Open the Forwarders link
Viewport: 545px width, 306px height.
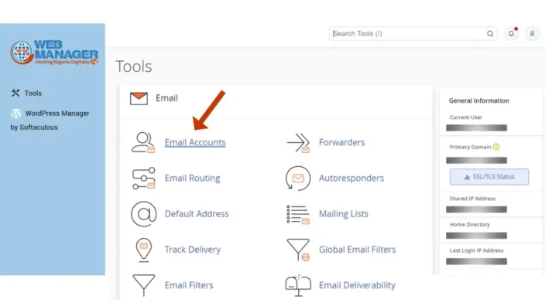[x=341, y=142]
